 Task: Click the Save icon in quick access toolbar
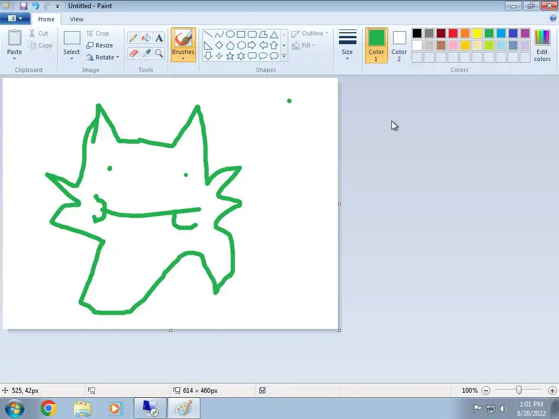[23, 5]
